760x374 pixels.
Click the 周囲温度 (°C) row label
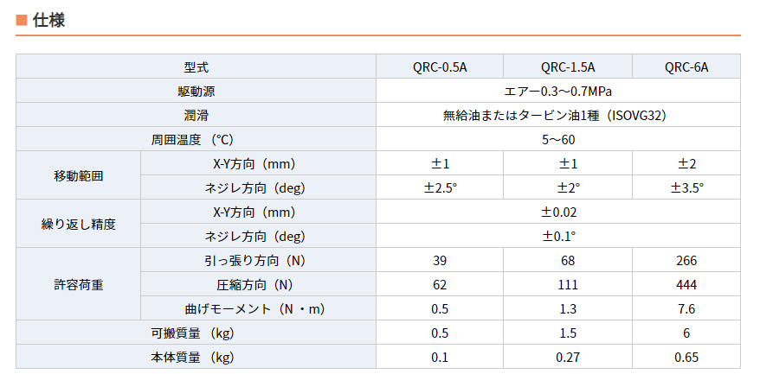196,139
